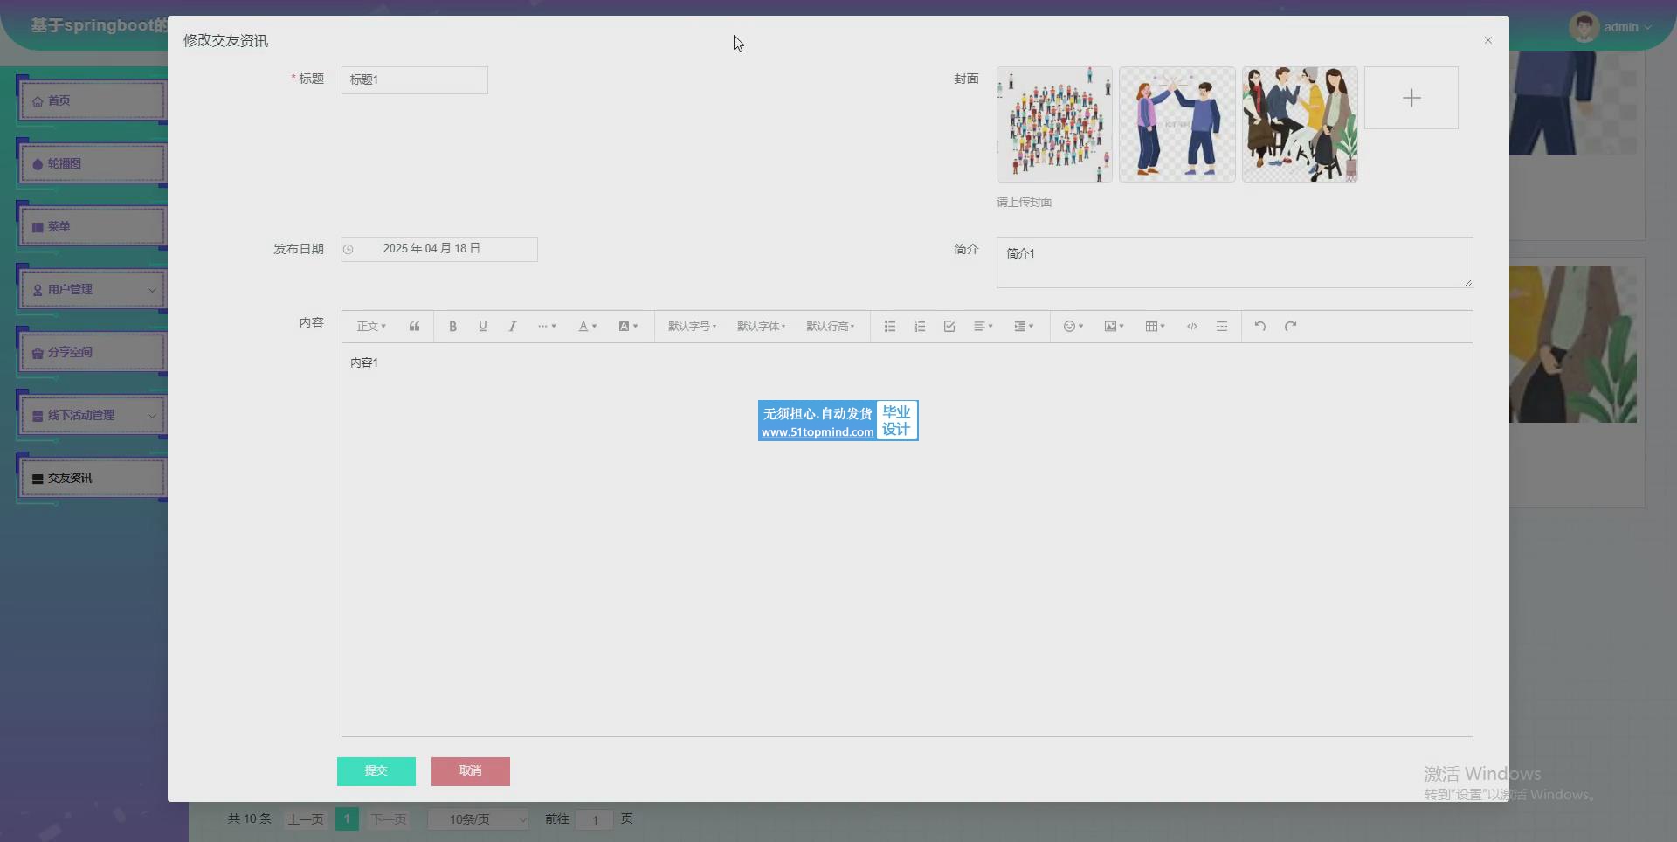Open the text color picker
This screenshot has width=1677, height=842.
coord(587,327)
